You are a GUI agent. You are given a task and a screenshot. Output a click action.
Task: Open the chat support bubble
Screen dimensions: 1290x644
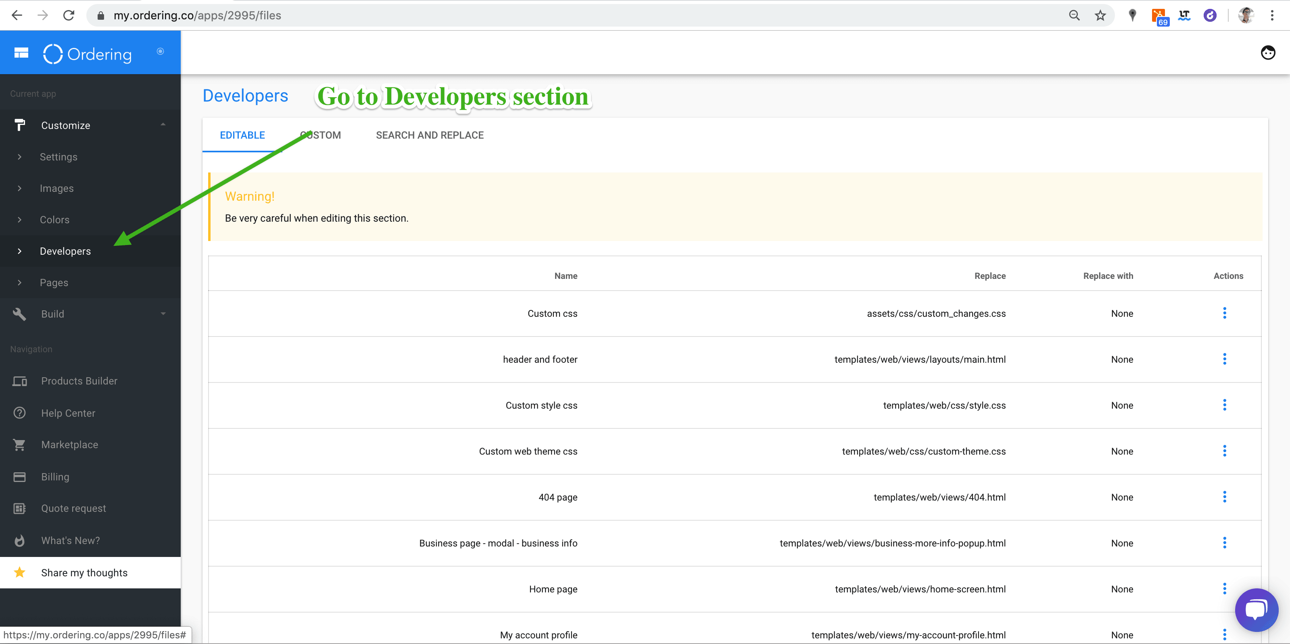click(x=1256, y=609)
